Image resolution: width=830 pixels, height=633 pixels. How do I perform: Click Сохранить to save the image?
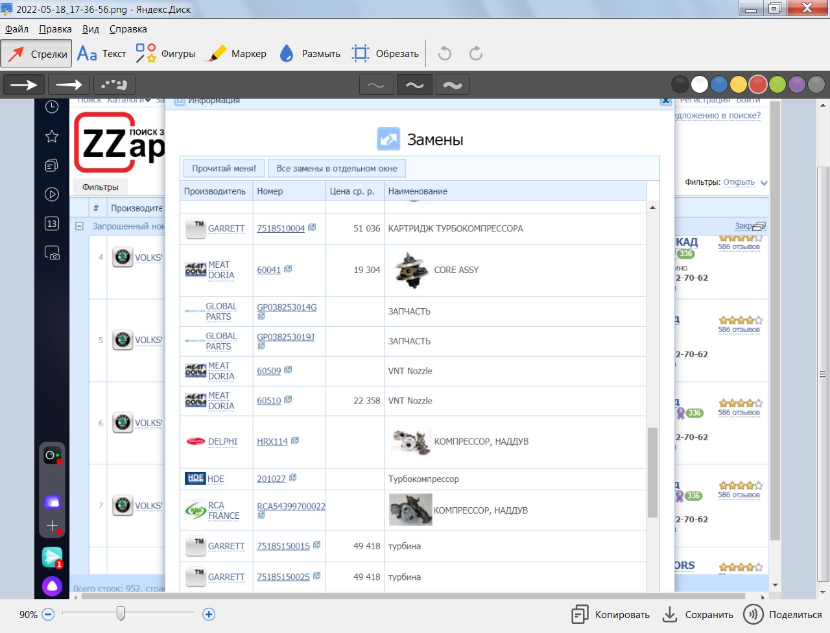click(698, 614)
